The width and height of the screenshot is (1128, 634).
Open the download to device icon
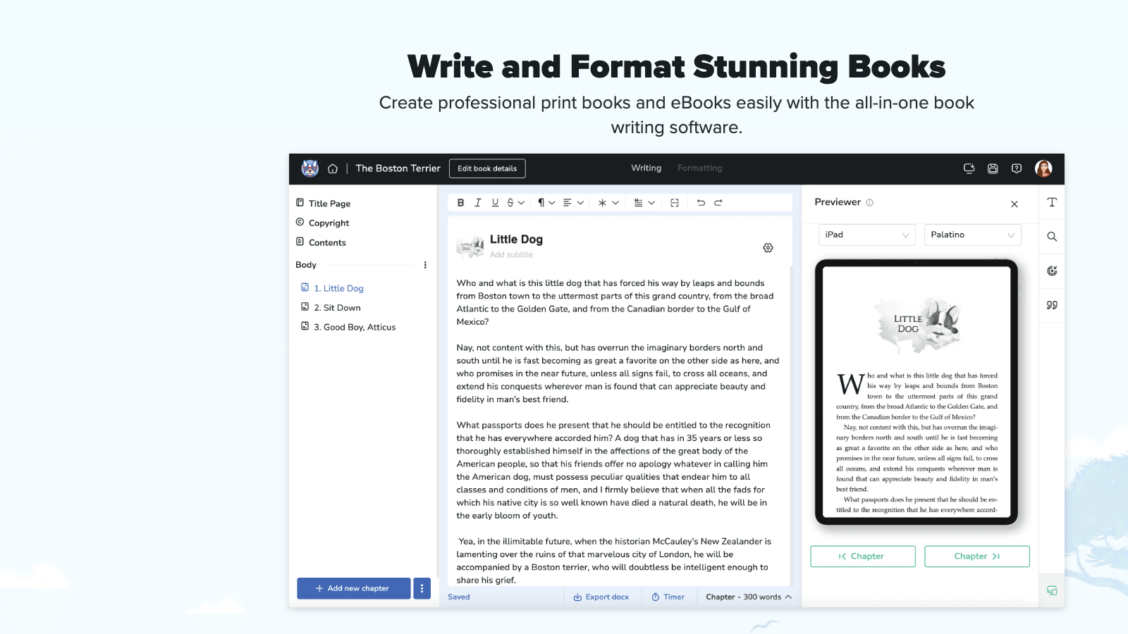pyautogui.click(x=969, y=168)
